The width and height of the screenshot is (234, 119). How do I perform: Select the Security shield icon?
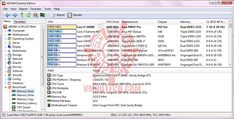(9, 75)
